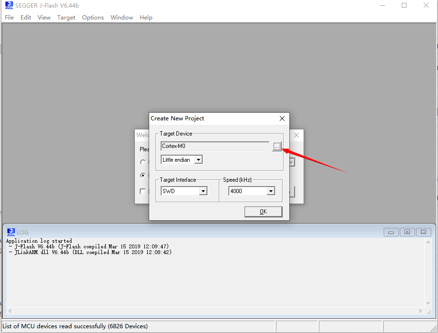
Task: Toggle the checkbox in the Welcome dialog
Action: (x=143, y=191)
